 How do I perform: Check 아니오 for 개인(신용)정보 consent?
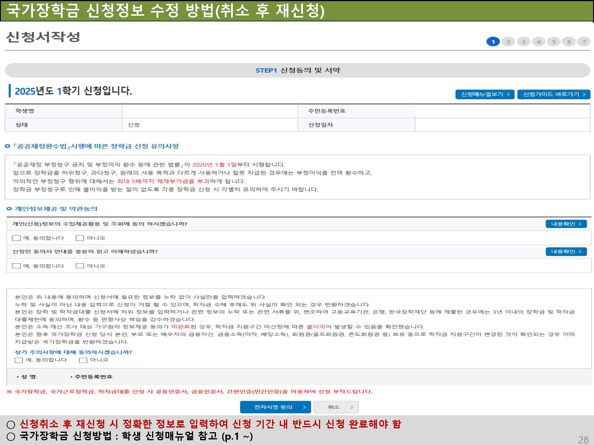80,238
